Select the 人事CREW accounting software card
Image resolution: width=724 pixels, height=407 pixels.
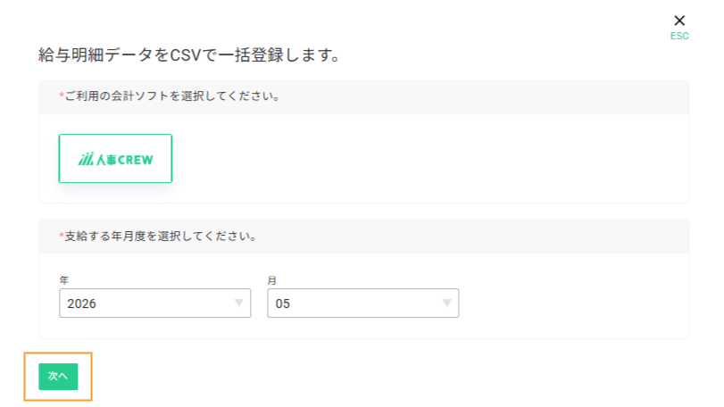click(x=115, y=158)
